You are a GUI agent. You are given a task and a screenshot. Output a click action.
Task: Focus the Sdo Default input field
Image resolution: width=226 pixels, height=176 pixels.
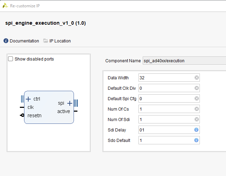pos(166,141)
